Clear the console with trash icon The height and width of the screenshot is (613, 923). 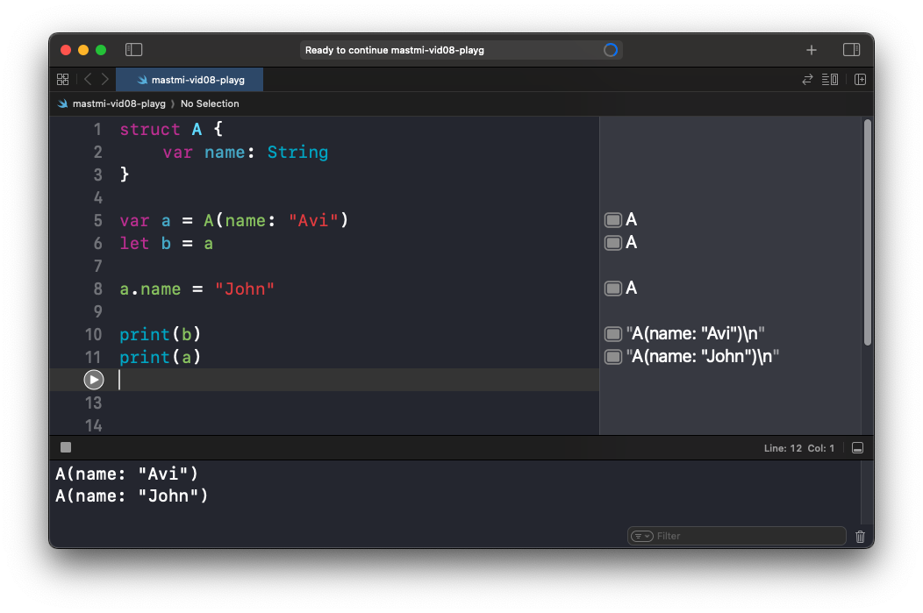tap(860, 537)
